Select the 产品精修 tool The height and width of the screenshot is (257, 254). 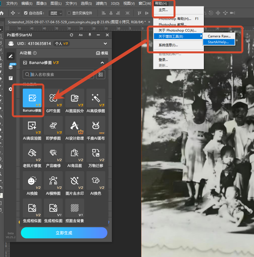[53, 156]
